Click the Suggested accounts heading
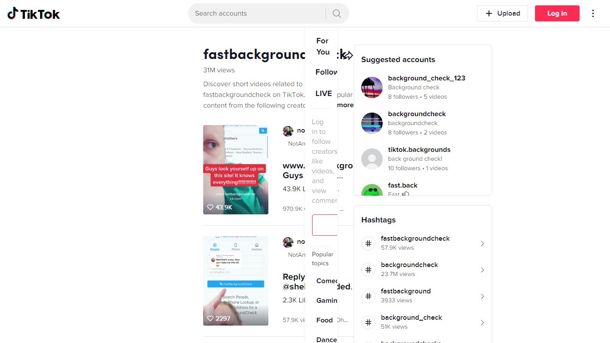Viewport: 610px width, 343px height. [398, 60]
